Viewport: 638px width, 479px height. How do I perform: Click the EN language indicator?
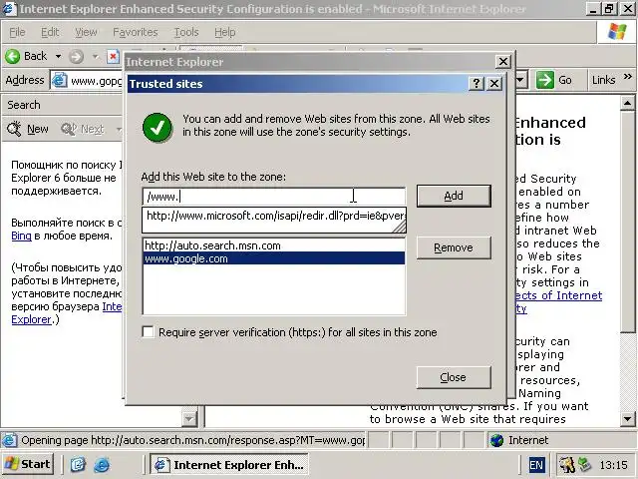536,465
